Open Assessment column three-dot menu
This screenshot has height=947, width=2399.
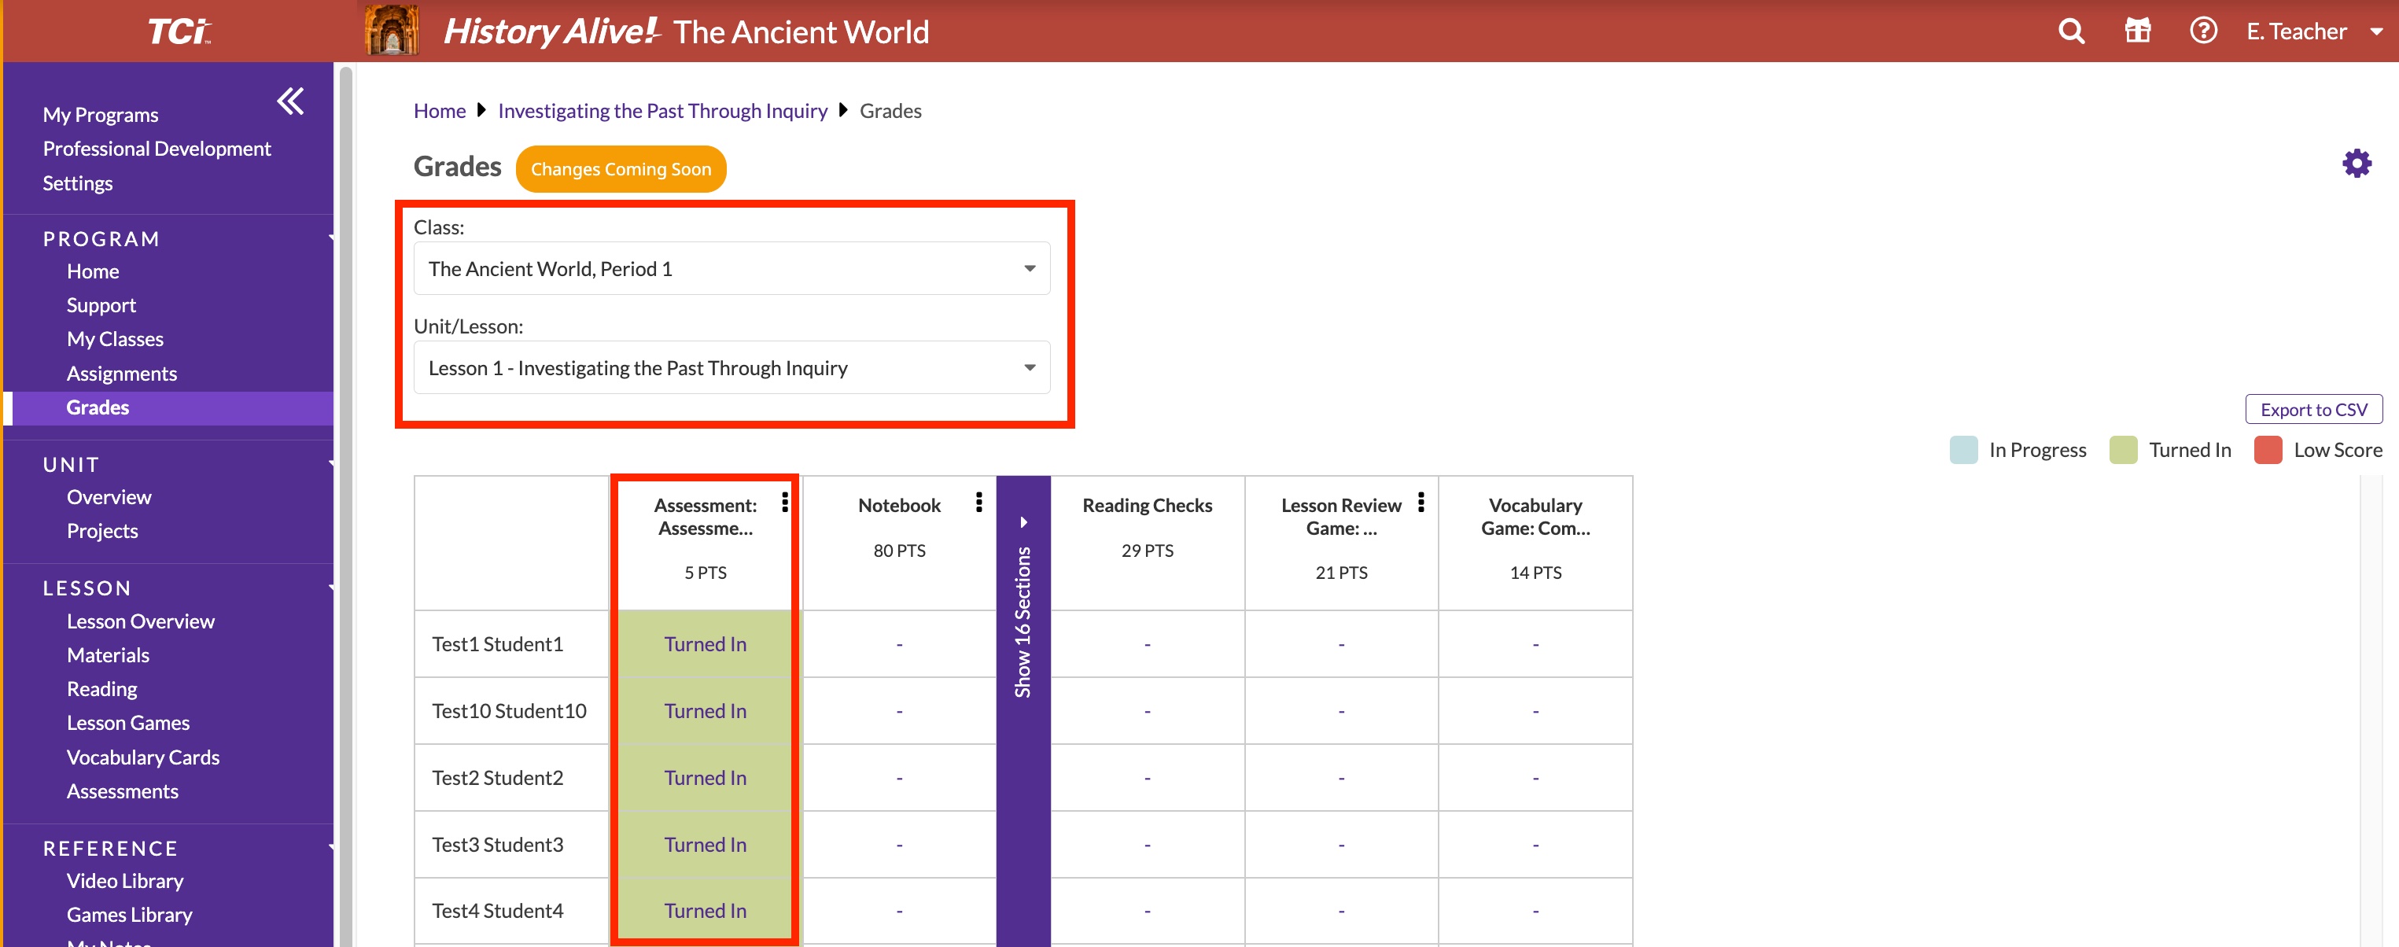tap(785, 503)
